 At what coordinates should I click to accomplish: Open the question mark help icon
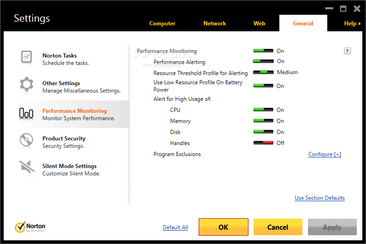tap(347, 51)
